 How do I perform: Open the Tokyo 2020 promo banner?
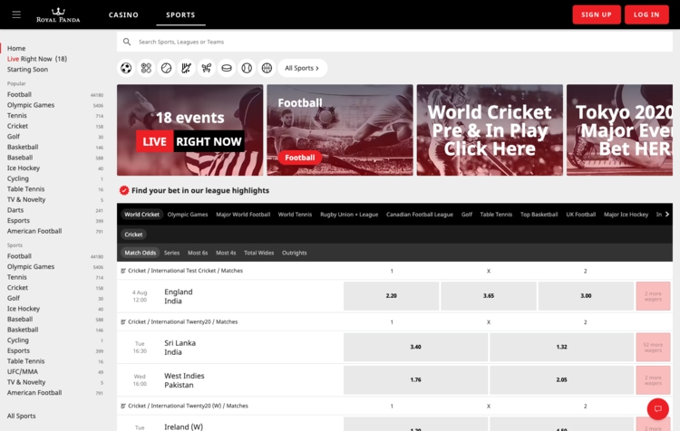[x=620, y=130]
